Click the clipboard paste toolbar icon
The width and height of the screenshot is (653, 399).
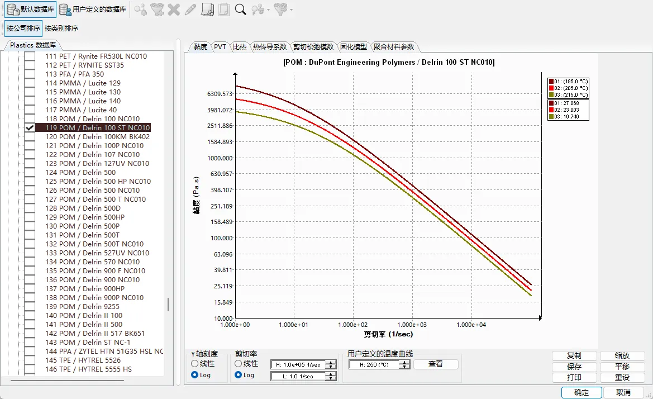223,9
